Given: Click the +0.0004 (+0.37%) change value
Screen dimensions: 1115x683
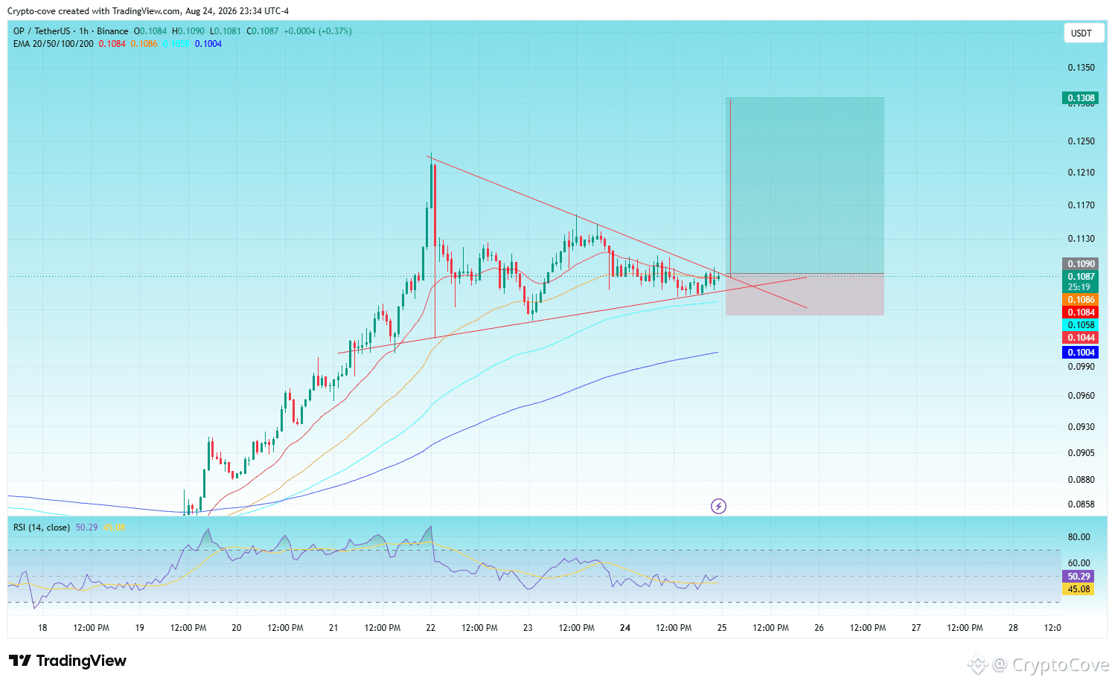Looking at the screenshot, I should point(318,31).
